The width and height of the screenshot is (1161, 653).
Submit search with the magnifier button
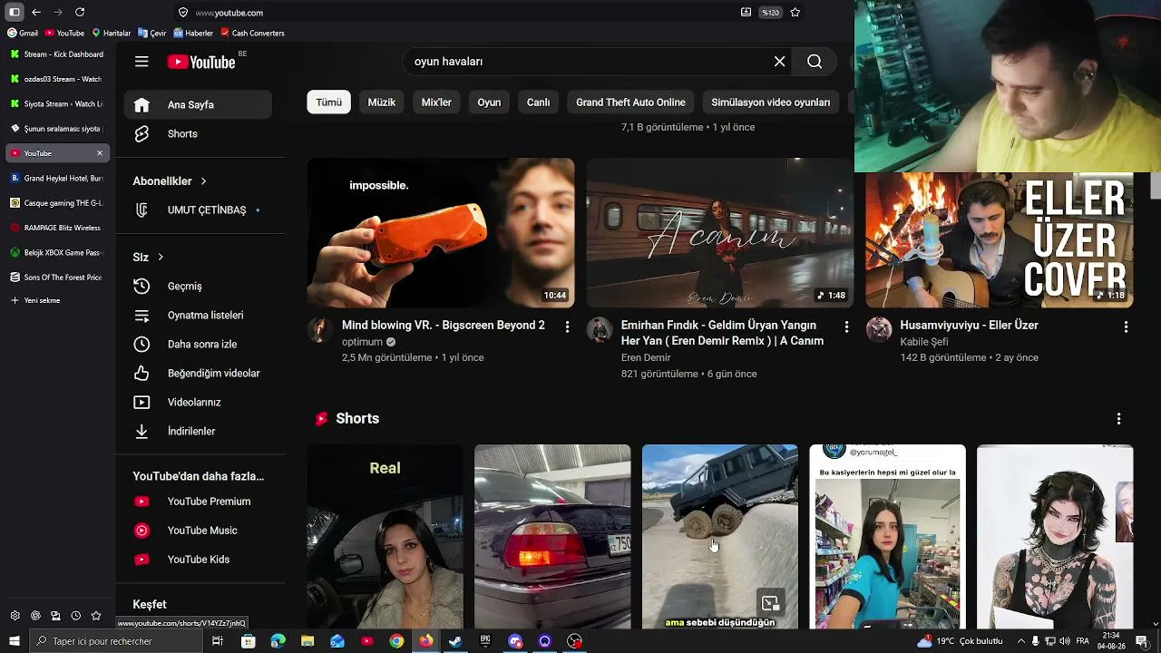(x=815, y=62)
